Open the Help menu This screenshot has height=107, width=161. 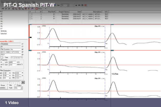pos(33,2)
